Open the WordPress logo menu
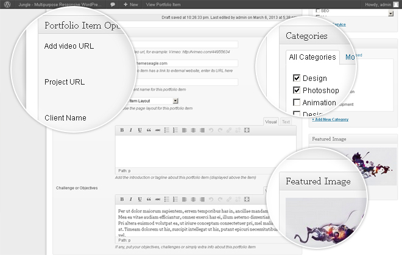The width and height of the screenshot is (402, 255). tap(7, 4)
